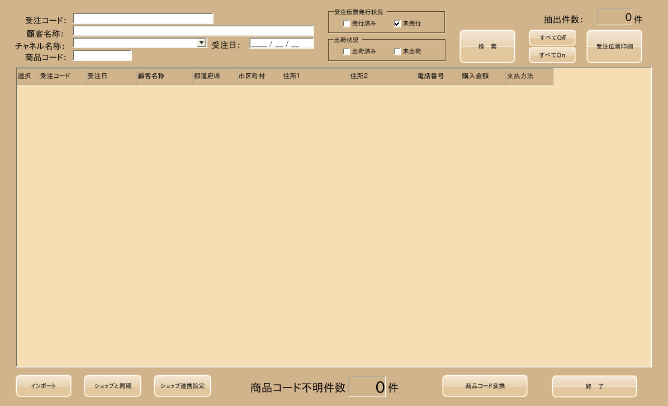Focus the 顧客名称 input field

point(193,31)
